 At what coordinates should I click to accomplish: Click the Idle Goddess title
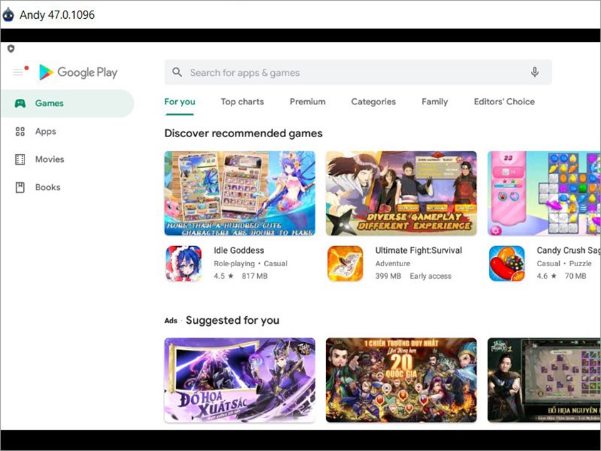point(239,251)
